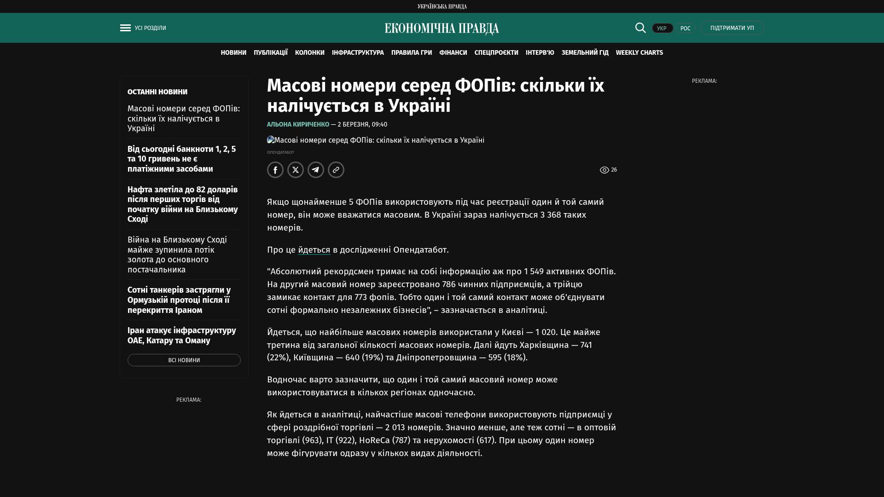Select the УКР language option

pos(662,29)
